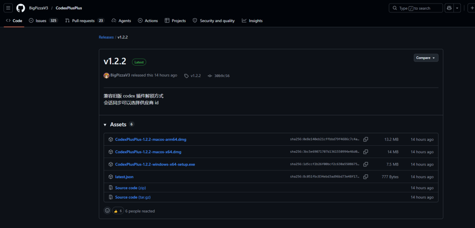Click the Pull requests counter 23
The width and height of the screenshot is (475, 228).
click(x=101, y=21)
